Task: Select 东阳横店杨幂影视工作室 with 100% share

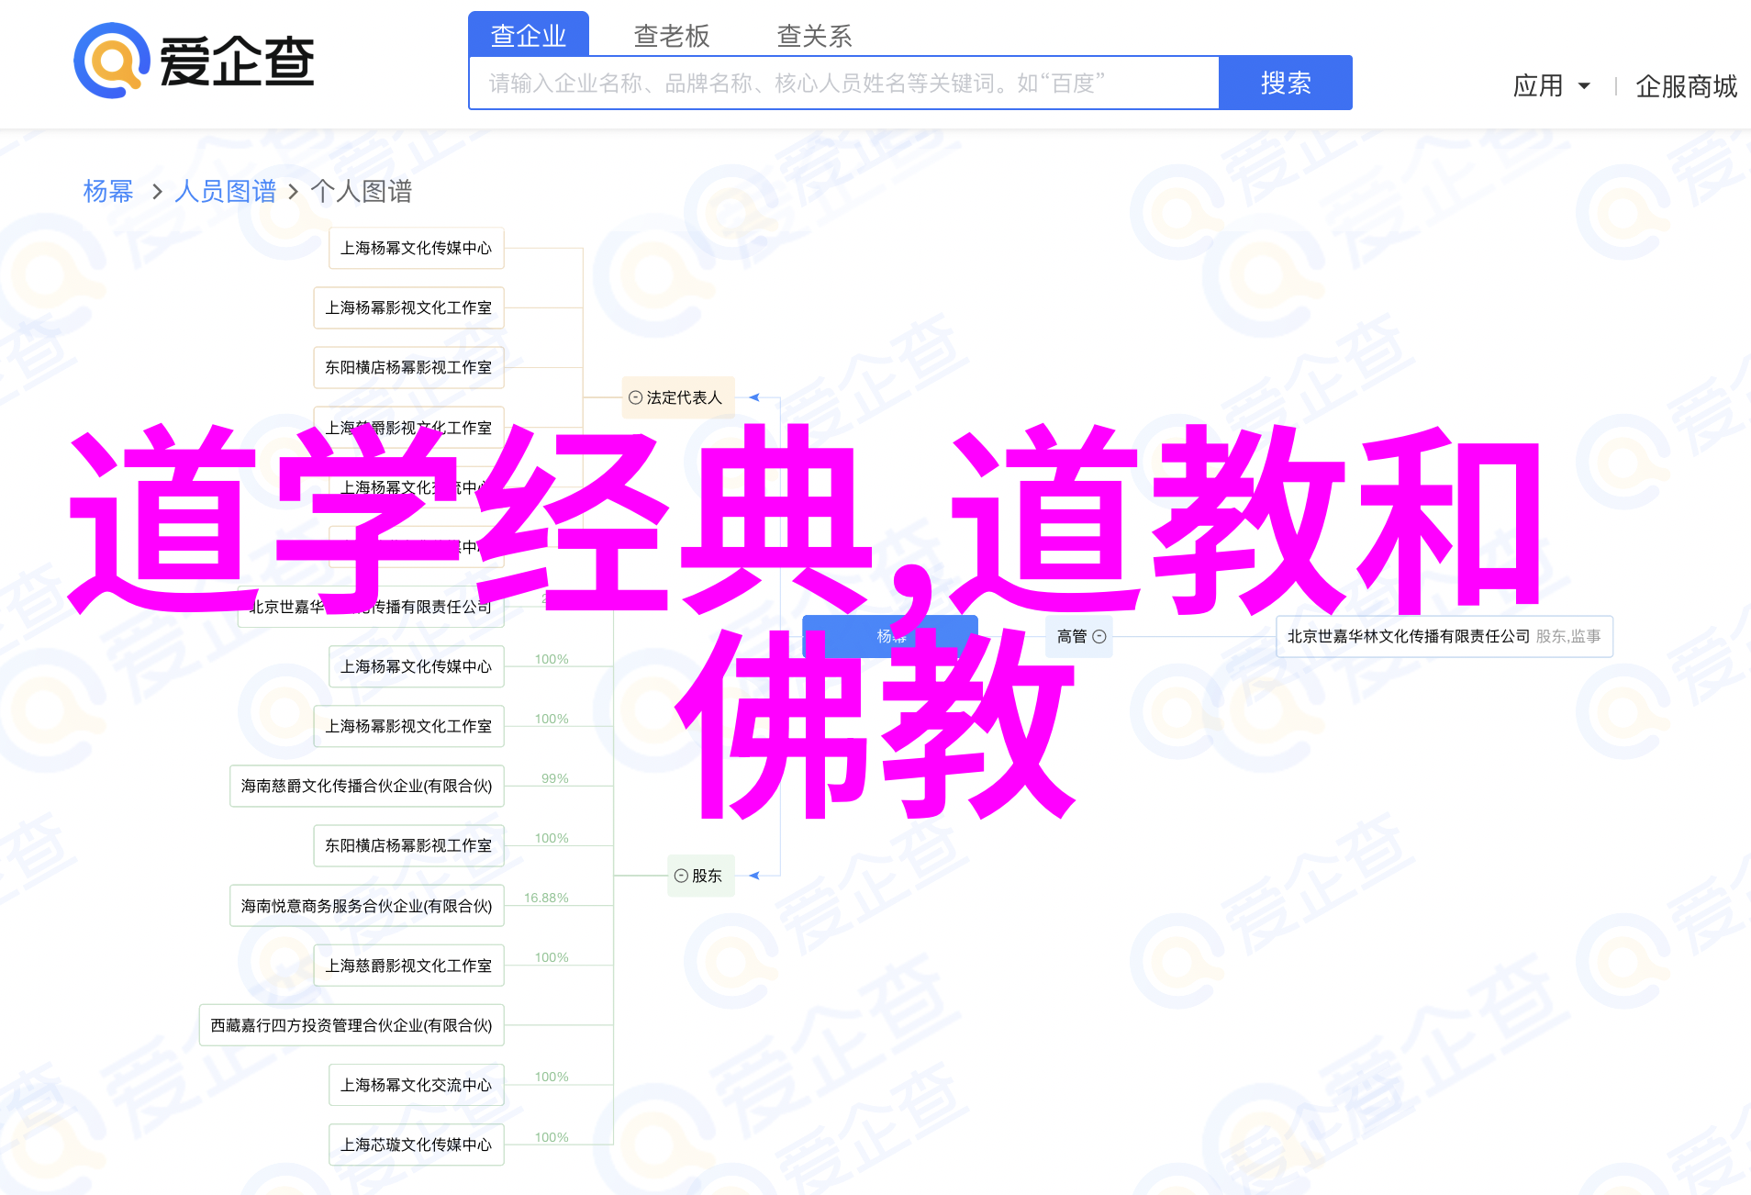Action: coord(409,845)
